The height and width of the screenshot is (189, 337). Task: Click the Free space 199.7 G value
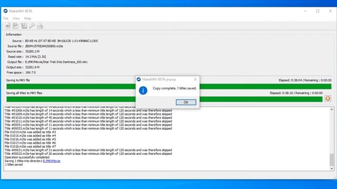point(31,72)
